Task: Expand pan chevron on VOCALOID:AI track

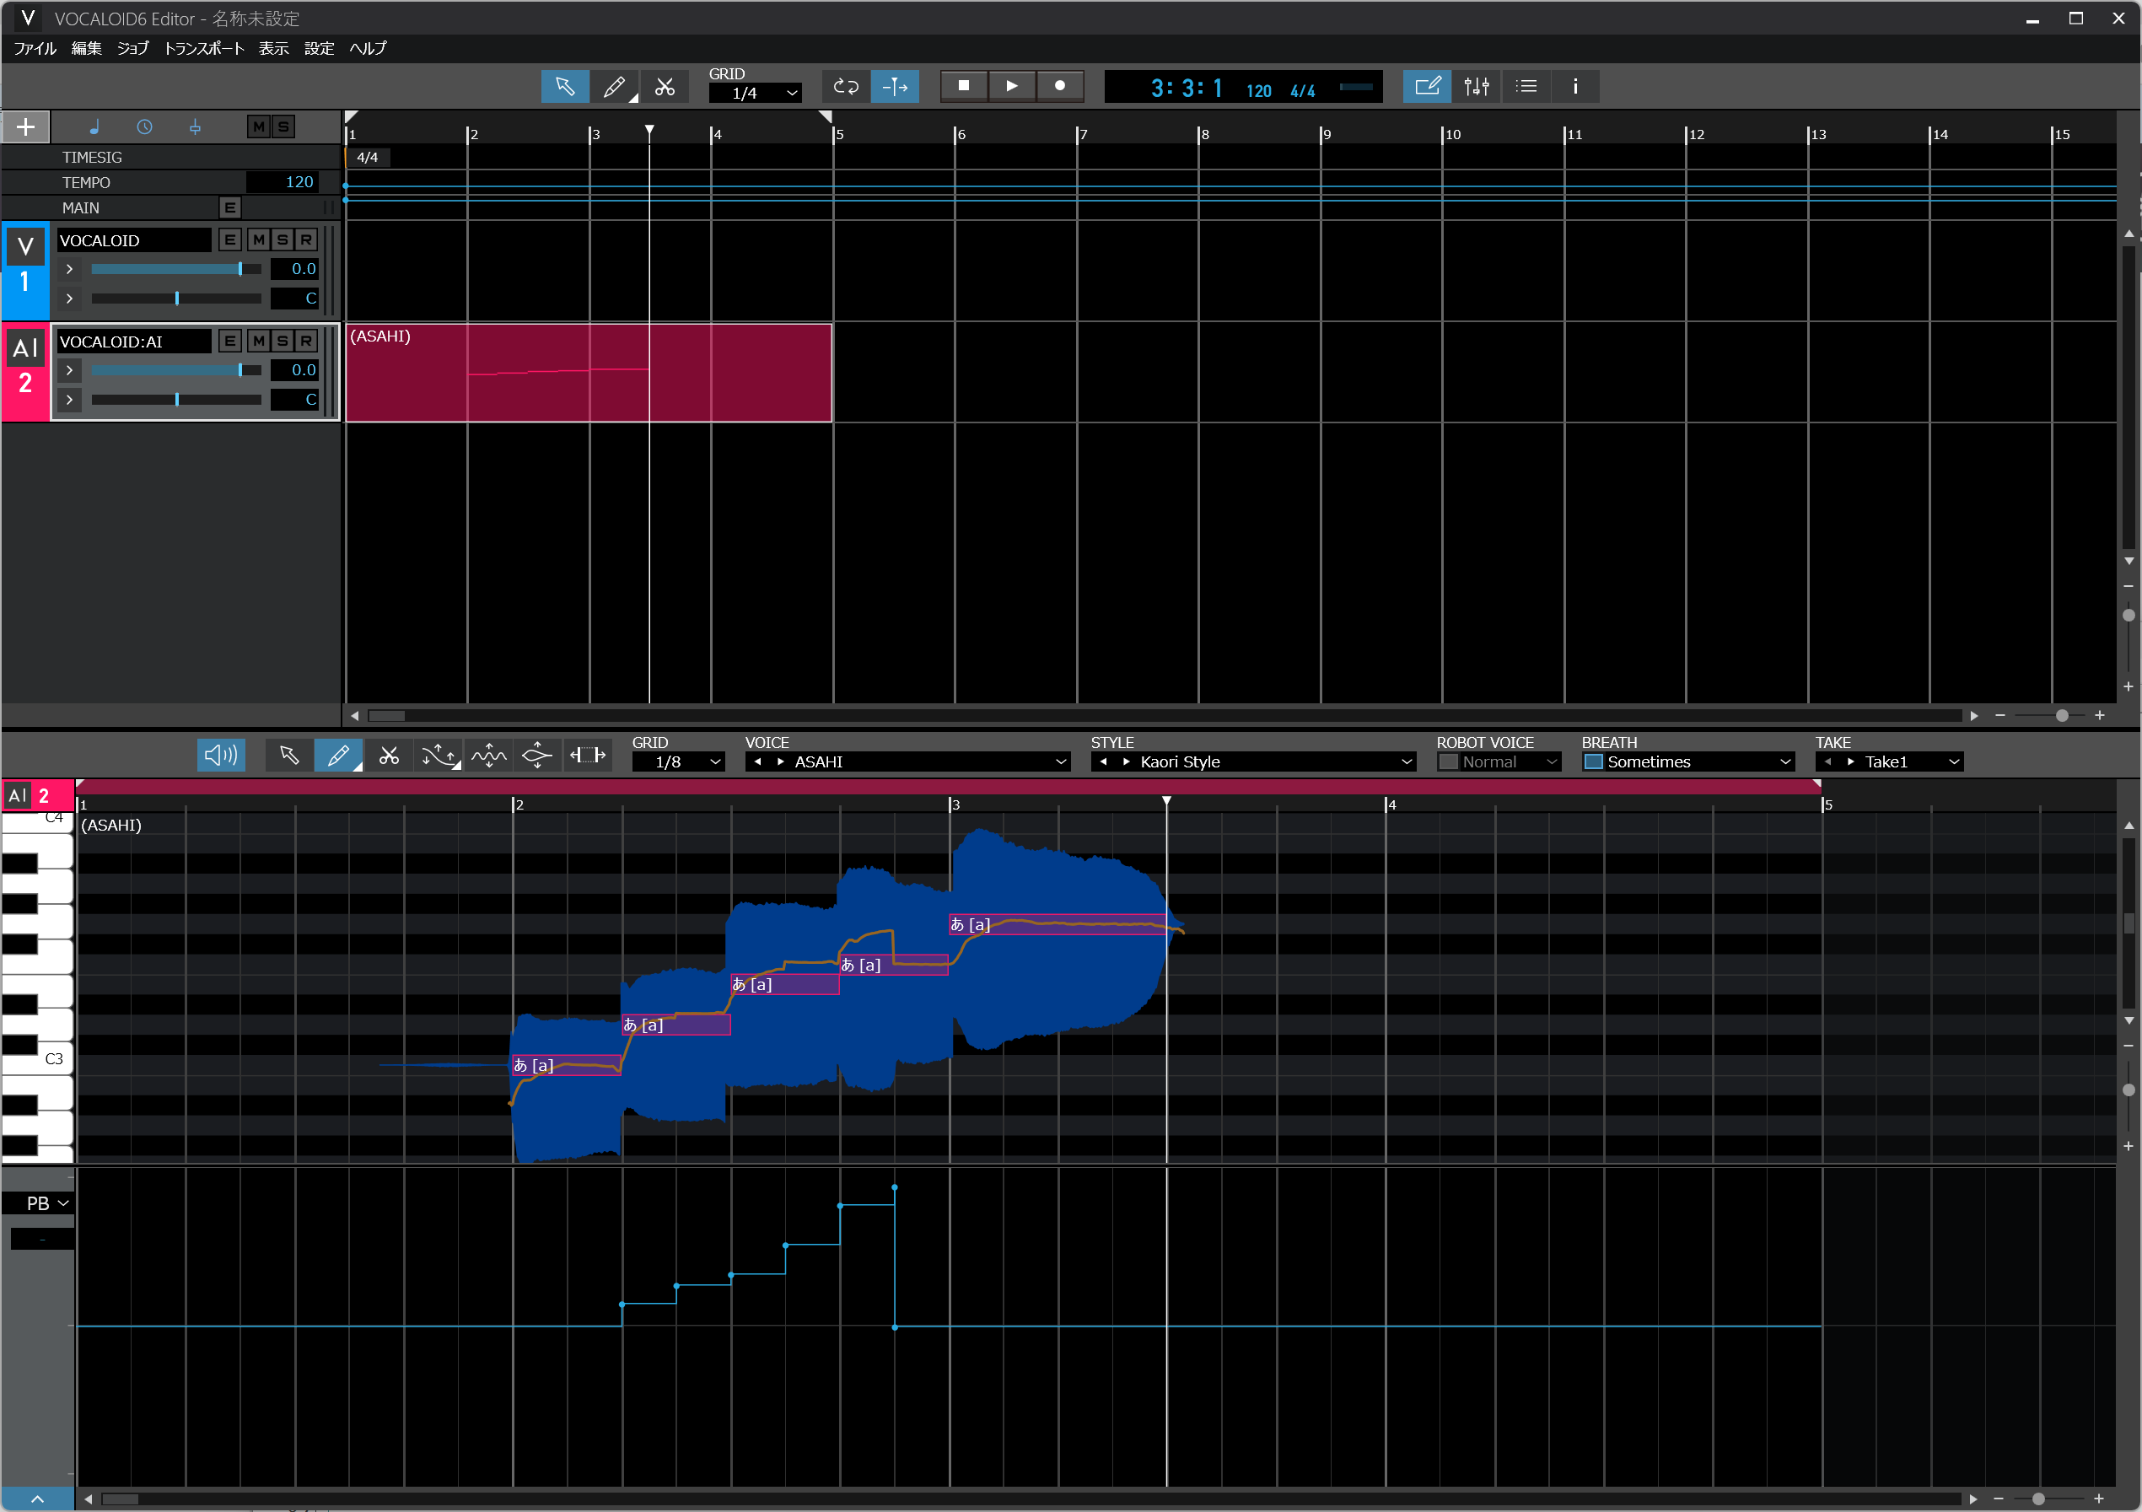Action: (69, 401)
